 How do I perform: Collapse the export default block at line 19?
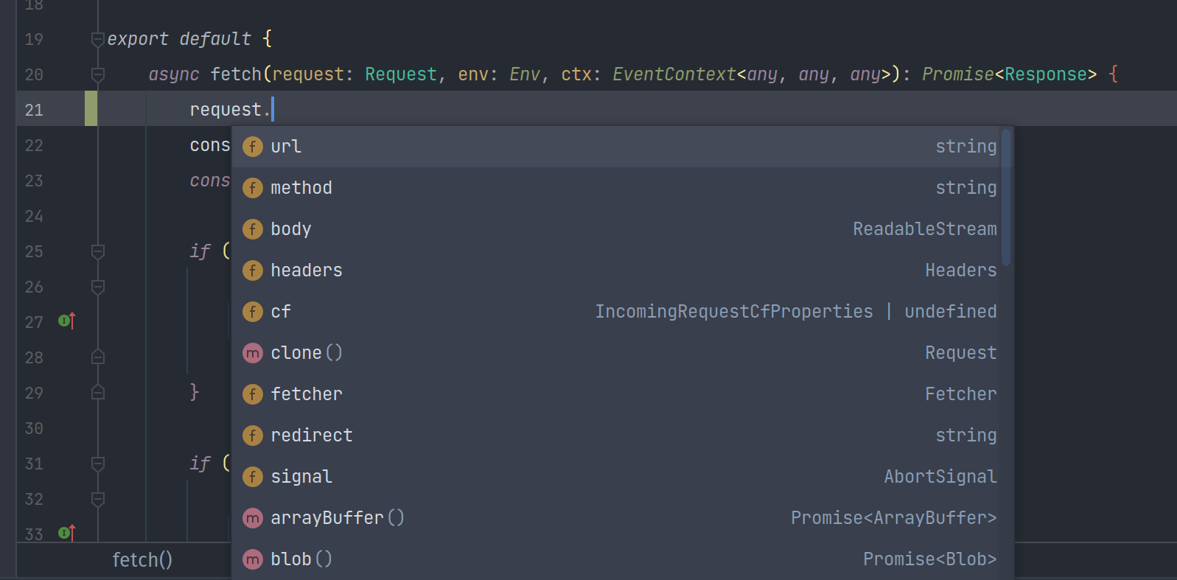pos(97,39)
